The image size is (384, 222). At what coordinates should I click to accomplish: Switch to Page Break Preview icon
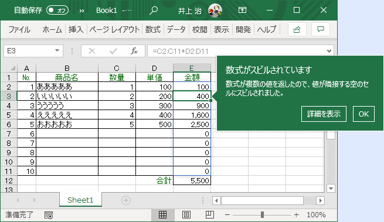(209, 214)
